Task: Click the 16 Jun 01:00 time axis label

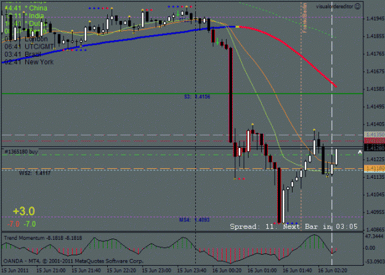Action: (x=262, y=271)
